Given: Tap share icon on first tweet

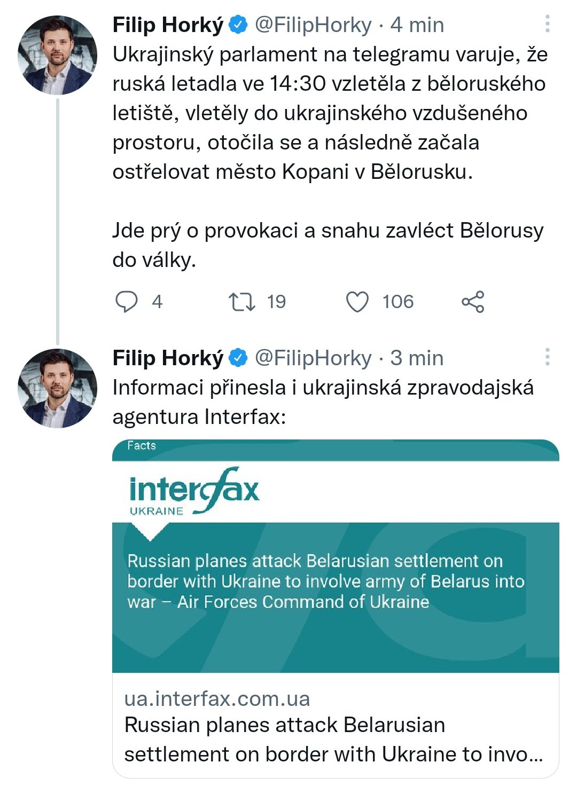Looking at the screenshot, I should pyautogui.click(x=473, y=302).
